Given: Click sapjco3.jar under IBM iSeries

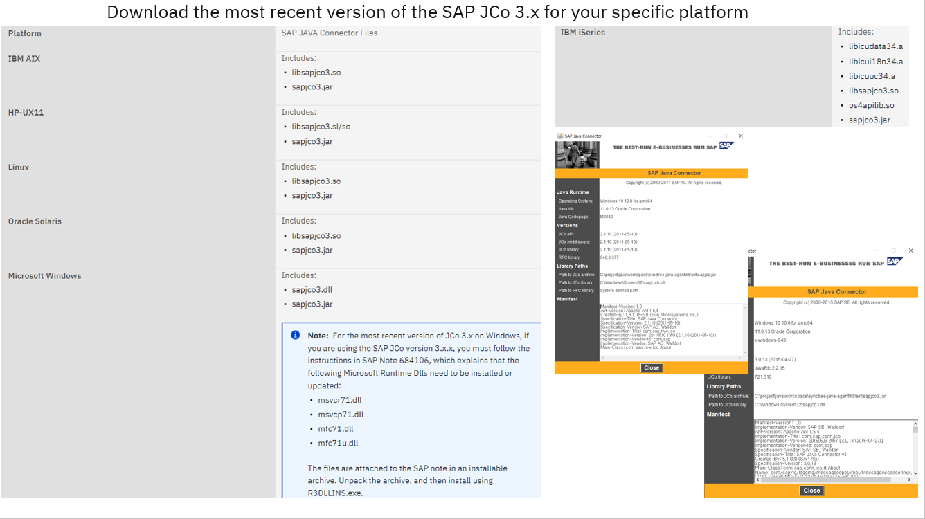Looking at the screenshot, I should coord(870,120).
